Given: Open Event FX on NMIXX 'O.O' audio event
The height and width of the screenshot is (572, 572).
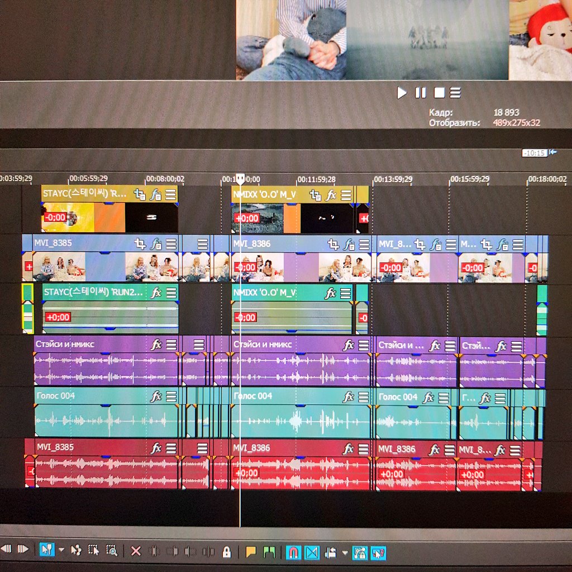Looking at the screenshot, I should pyautogui.click(x=331, y=293).
